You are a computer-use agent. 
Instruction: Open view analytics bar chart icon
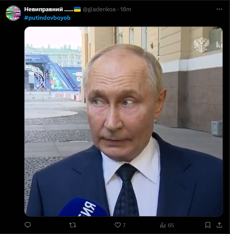(163, 225)
